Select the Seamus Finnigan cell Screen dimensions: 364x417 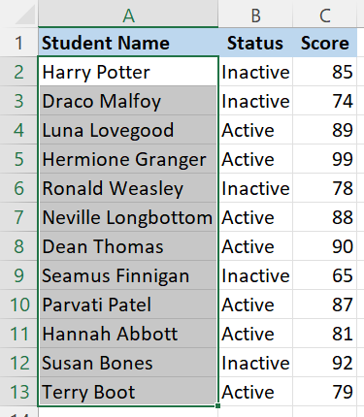point(128,275)
